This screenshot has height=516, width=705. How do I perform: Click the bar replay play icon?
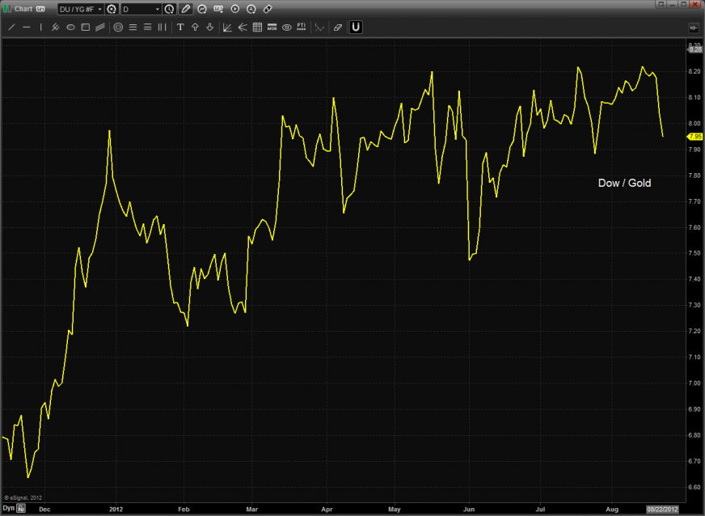[234, 9]
